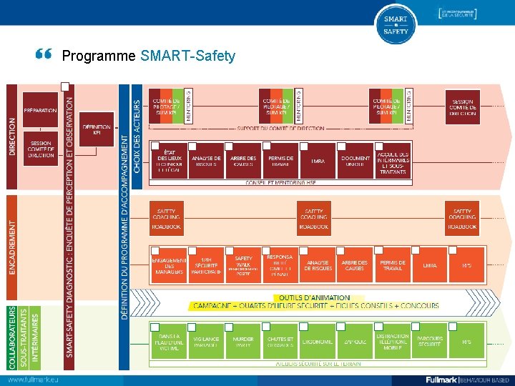Click the dark red Analyse de risques tile
The width and height of the screenshot is (515, 386).
(x=206, y=161)
